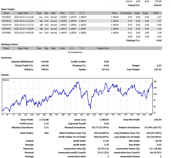Click ticket 30350178 in Open Trades
This screenshot has height=158, width=171.
pos(6,25)
